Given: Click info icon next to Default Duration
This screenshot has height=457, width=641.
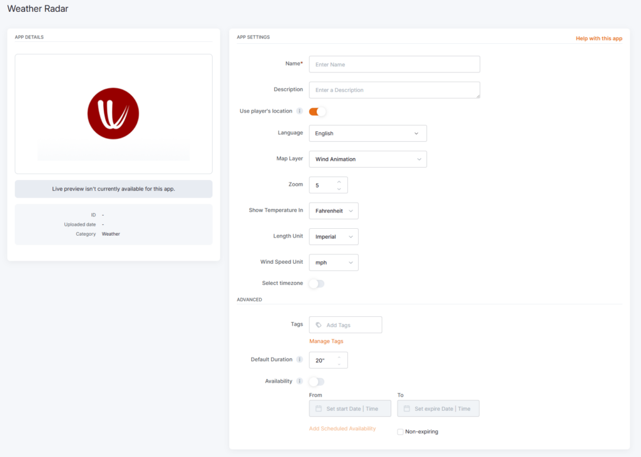Looking at the screenshot, I should tap(299, 360).
